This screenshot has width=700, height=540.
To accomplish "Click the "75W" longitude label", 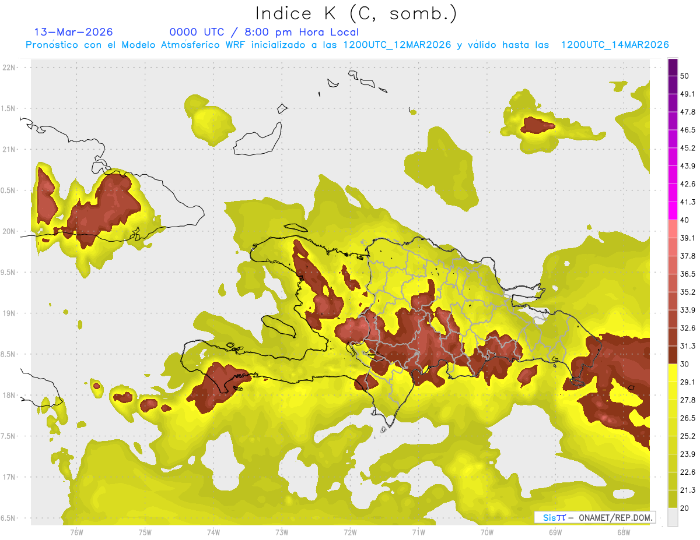I will point(145,532).
